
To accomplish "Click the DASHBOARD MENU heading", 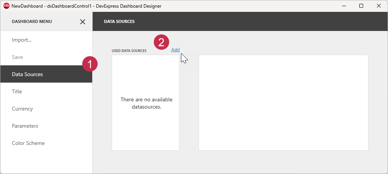I will pyautogui.click(x=32, y=21).
